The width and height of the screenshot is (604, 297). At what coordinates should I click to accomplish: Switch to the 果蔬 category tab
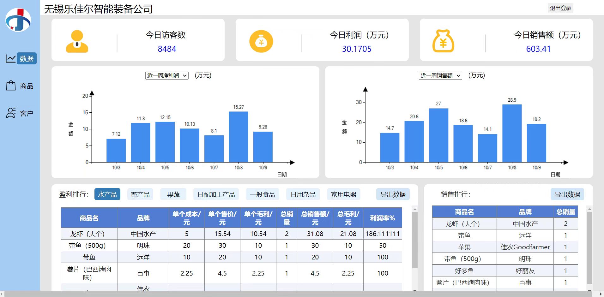[173, 194]
